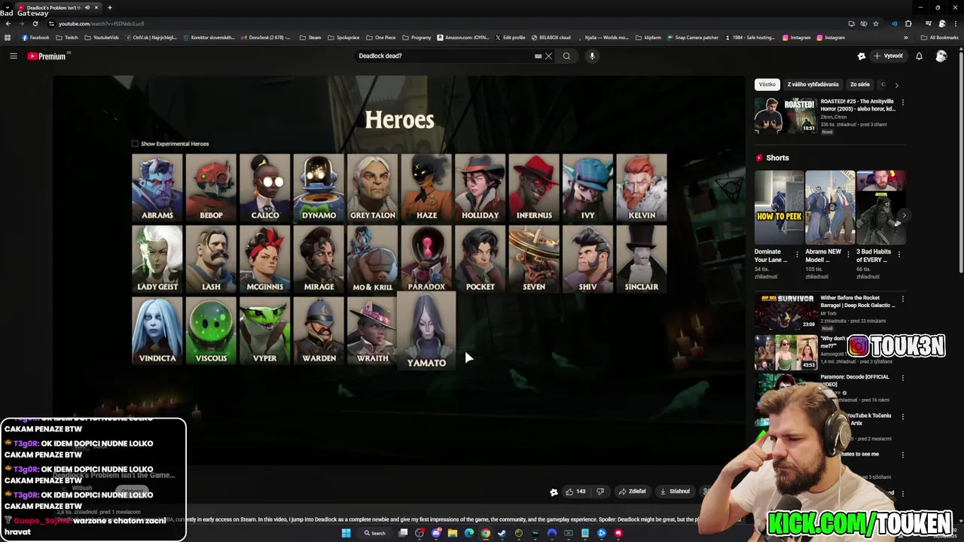
Task: Open the YoutubeVids bookmarks folder
Action: pos(102,38)
